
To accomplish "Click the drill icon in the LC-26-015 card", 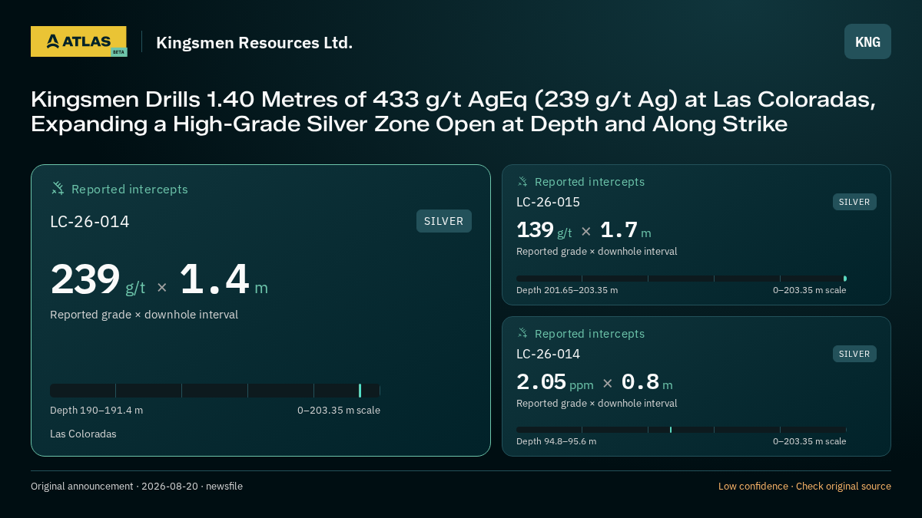I will point(522,181).
